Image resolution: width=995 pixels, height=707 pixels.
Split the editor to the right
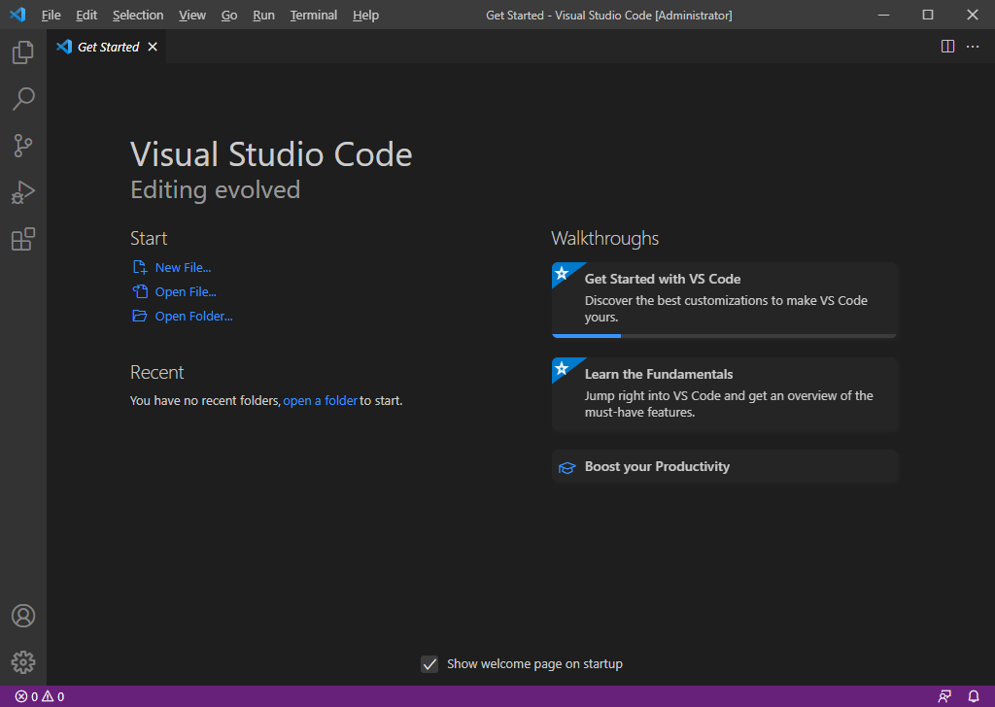947,47
